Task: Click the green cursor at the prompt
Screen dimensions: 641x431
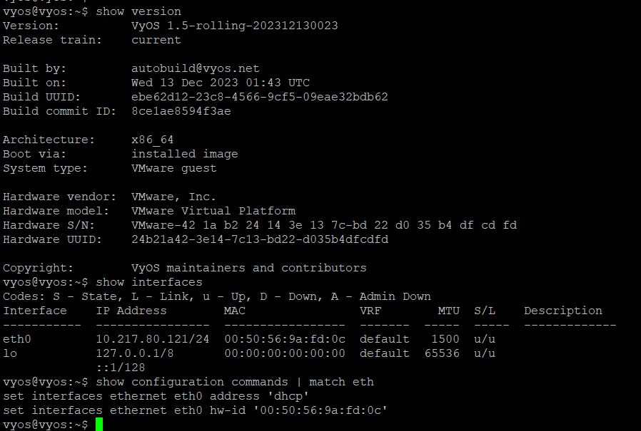Action: [x=99, y=425]
